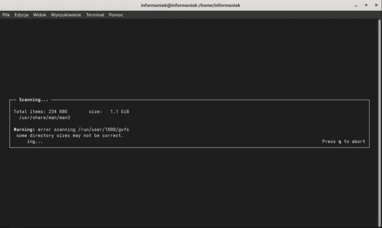The width and height of the screenshot is (382, 228).
Task: Click the /run/user/1000/gvfs error path
Action: [103, 129]
